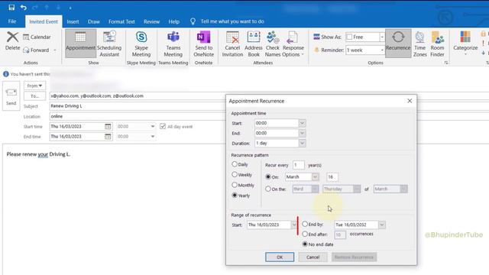The image size is (489, 275).
Task: Switch to the Invited Event tab
Action: tap(44, 21)
